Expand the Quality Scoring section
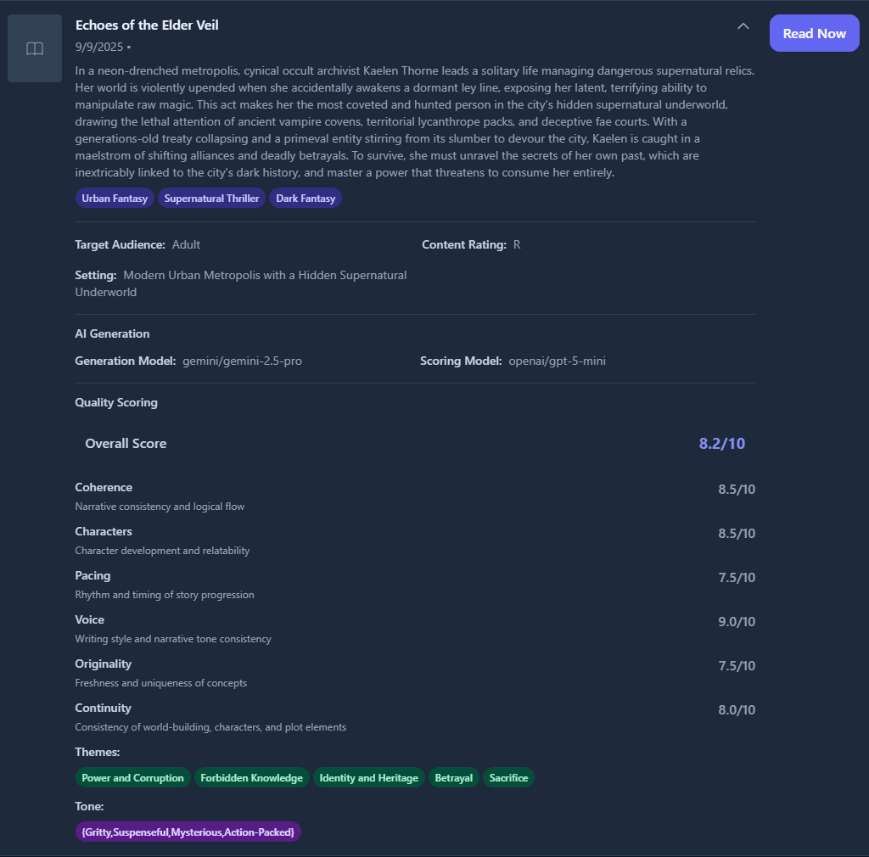 (116, 402)
